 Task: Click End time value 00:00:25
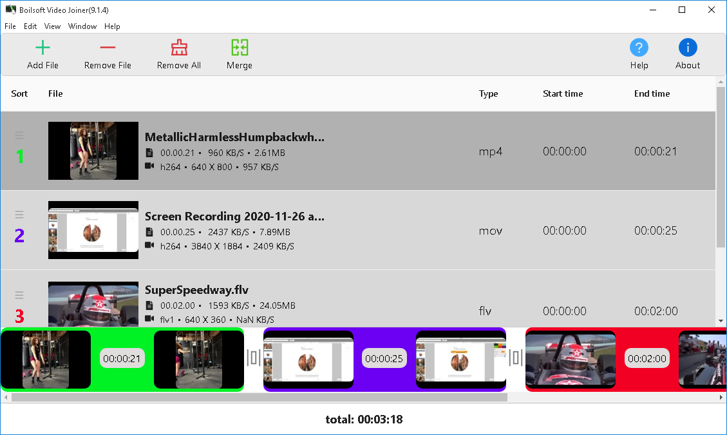pos(656,231)
